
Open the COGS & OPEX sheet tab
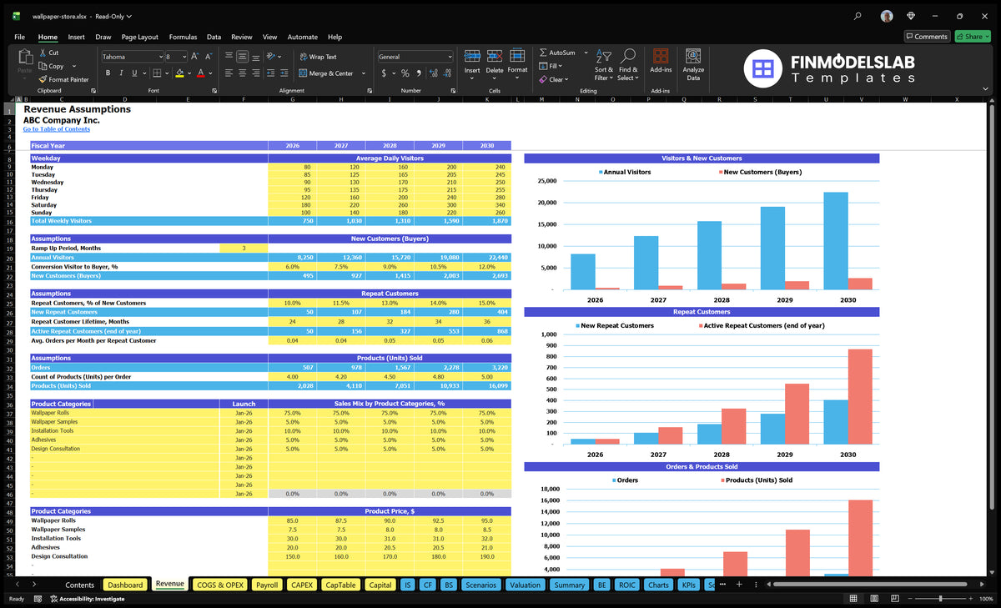[x=220, y=585]
